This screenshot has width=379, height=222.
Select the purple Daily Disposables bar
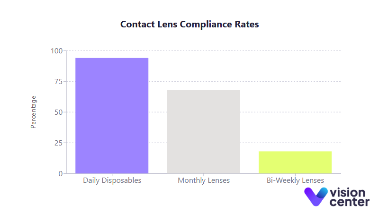pos(112,116)
